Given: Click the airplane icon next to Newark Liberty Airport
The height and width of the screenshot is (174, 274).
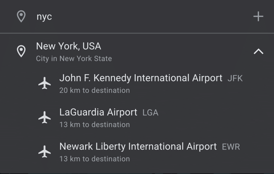Looking at the screenshot, I should tap(45, 151).
